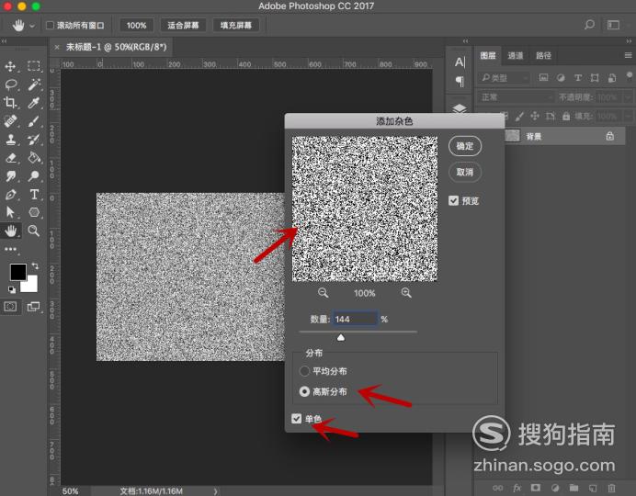Switch to 路径 Paths tab
Image resolution: width=636 pixels, height=496 pixels.
(x=543, y=55)
